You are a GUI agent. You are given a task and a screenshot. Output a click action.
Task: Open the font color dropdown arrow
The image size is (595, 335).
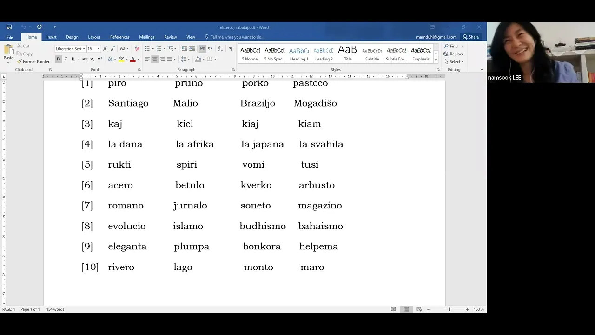click(x=139, y=59)
